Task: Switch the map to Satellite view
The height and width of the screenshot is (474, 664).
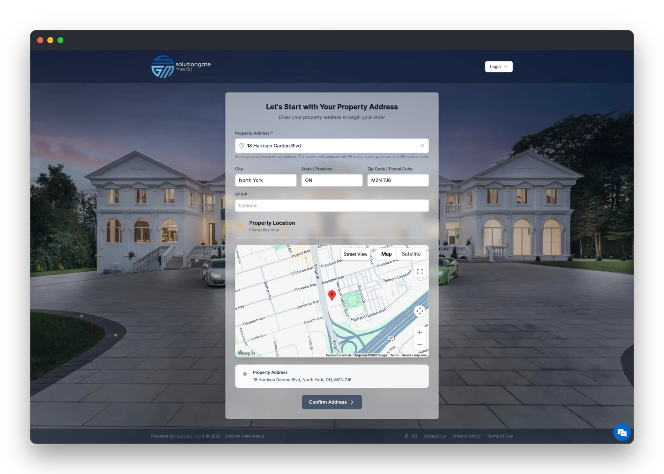Action: click(x=411, y=254)
